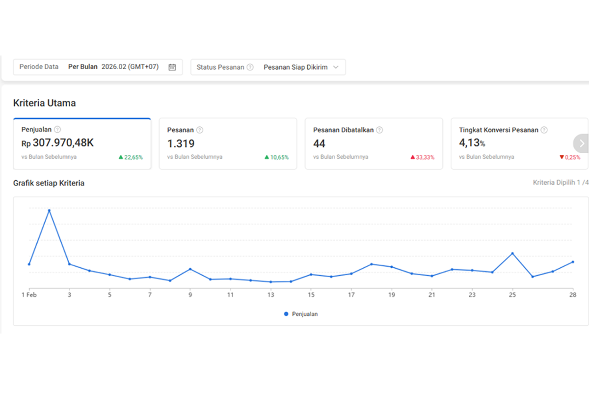Click the Grafik setiap Kriteria heading
Image resolution: width=589 pixels, height=393 pixels.
click(49, 183)
